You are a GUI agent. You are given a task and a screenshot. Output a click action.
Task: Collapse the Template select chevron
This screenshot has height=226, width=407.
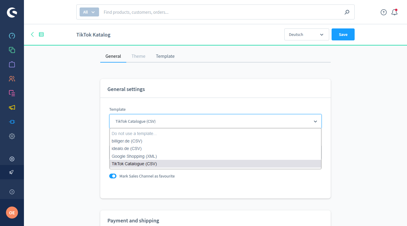315,121
